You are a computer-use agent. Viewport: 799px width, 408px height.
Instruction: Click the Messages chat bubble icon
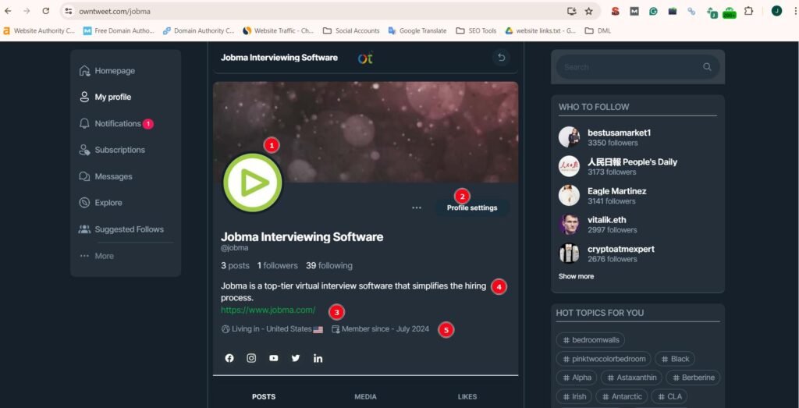84,176
